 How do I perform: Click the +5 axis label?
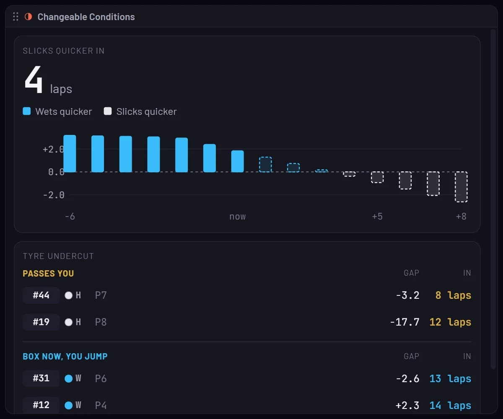coord(377,217)
